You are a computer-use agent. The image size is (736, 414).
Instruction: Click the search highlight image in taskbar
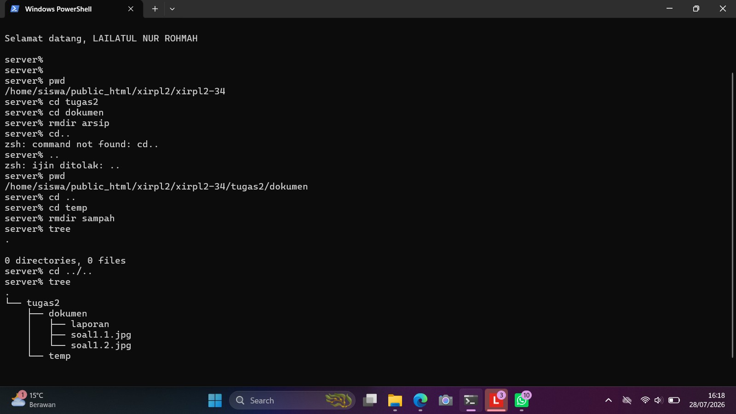coord(339,400)
